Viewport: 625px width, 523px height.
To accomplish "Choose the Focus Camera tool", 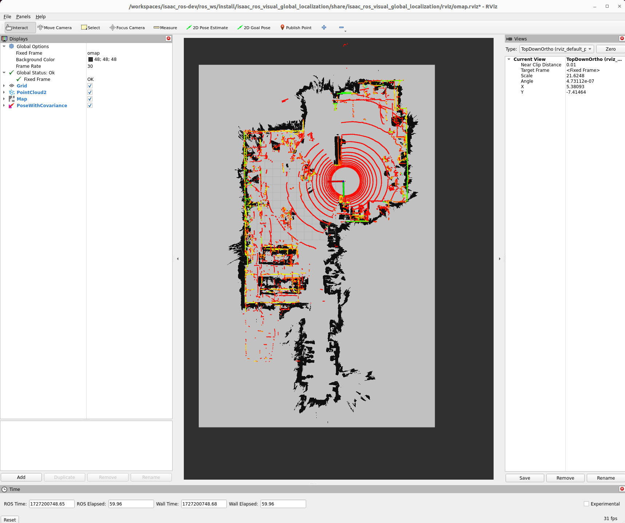I will tap(127, 27).
